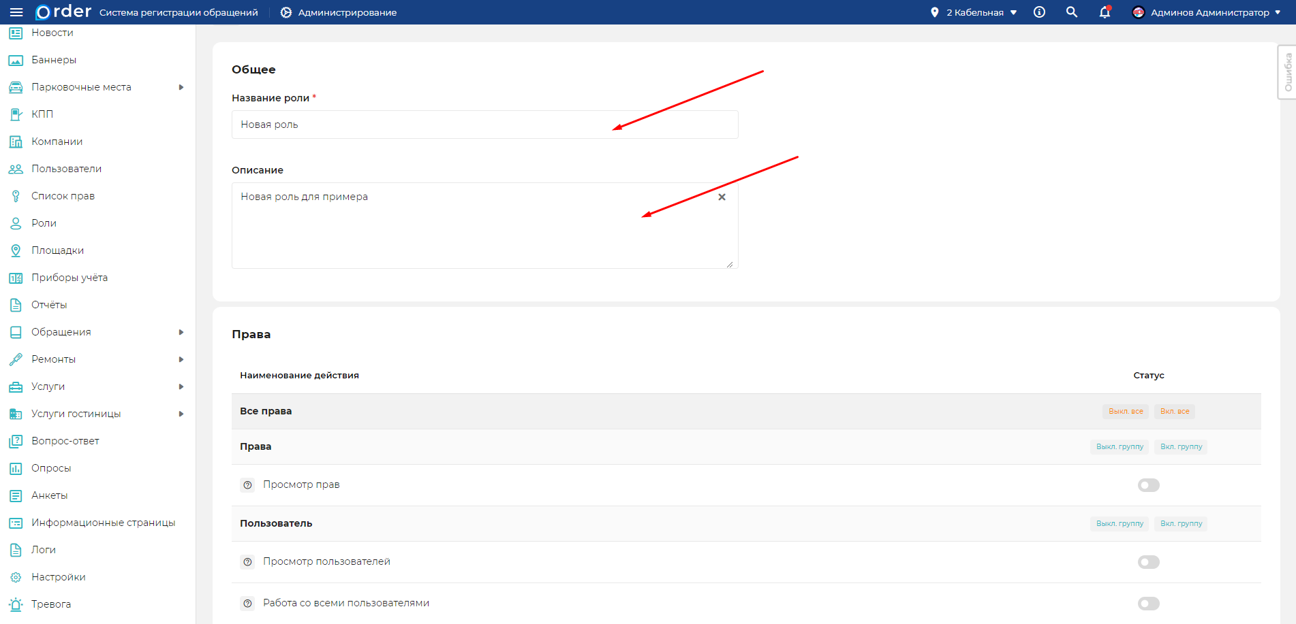Image resolution: width=1296 pixels, height=624 pixels.
Task: Toggle Просмотр пользователей switch
Action: point(1148,562)
